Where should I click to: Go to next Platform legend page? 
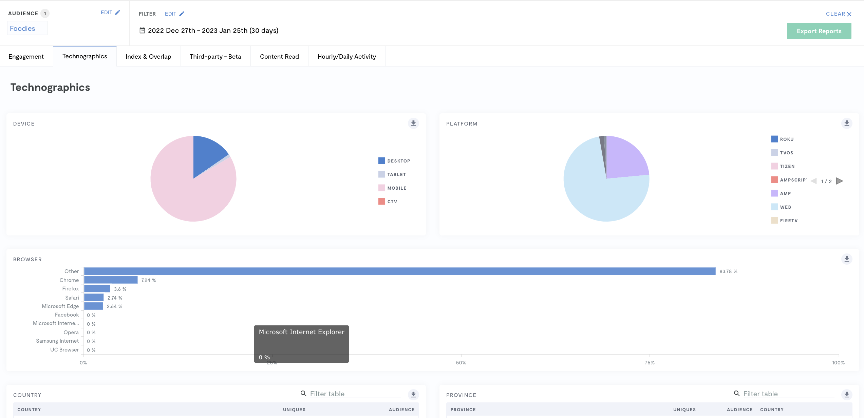839,181
